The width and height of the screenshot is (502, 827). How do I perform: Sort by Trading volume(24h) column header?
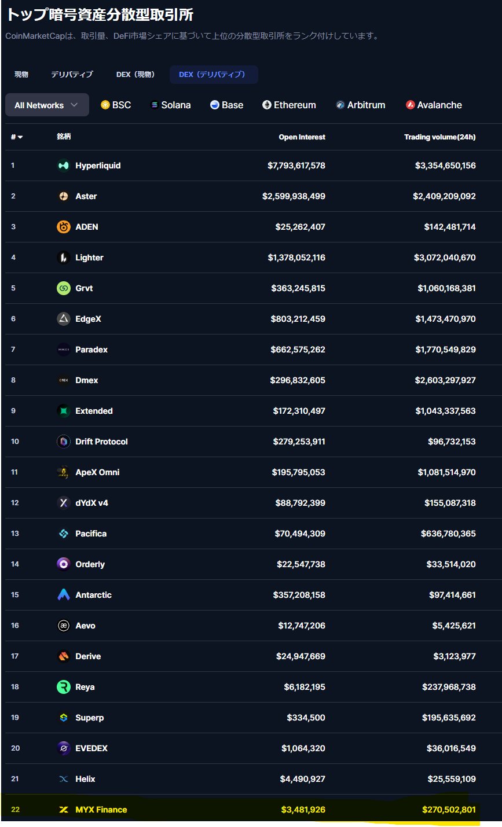point(439,137)
